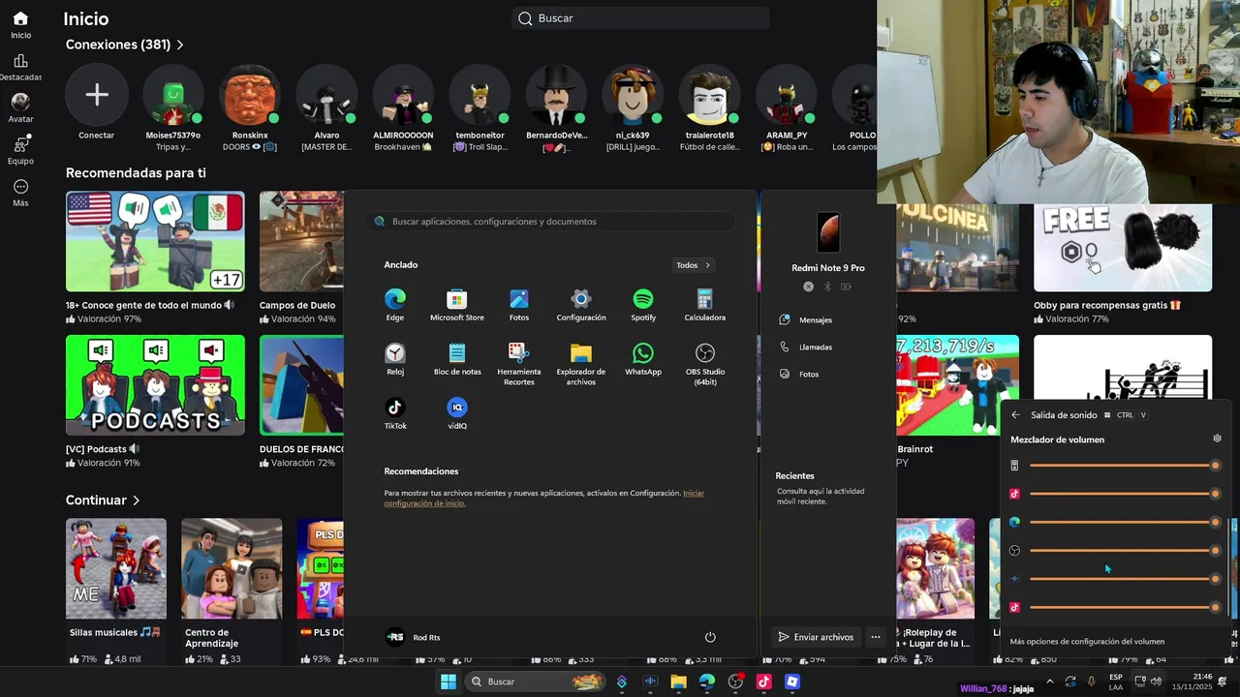1240x697 pixels.
Task: Mute OBS in volume mixer
Action: (x=1014, y=551)
